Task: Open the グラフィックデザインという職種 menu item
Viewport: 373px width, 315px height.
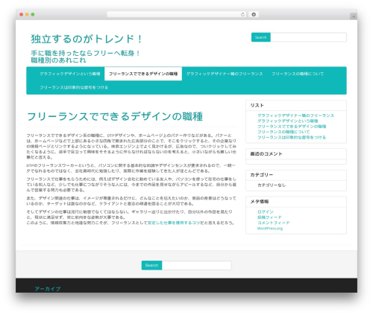Action: click(x=70, y=74)
